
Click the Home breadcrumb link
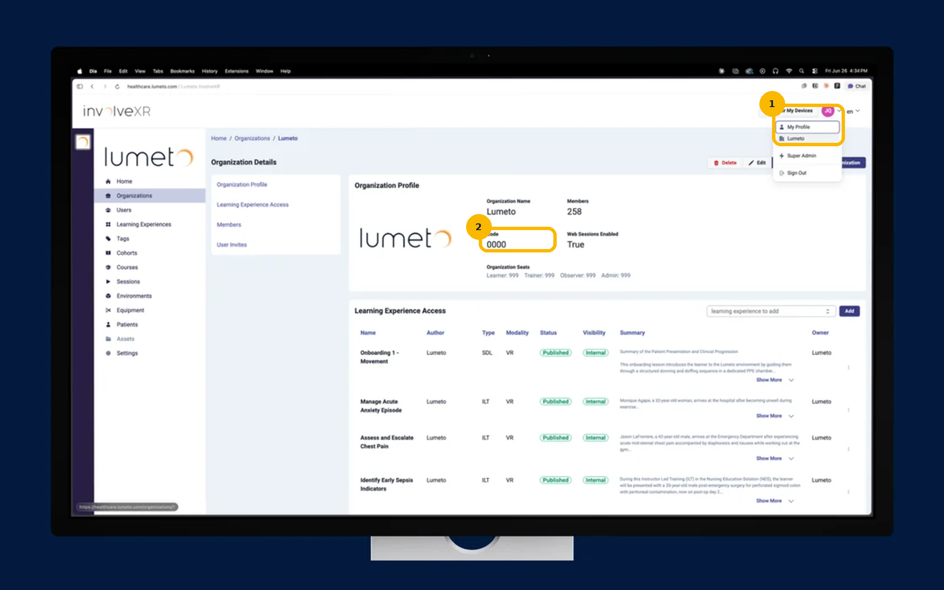[x=219, y=138]
